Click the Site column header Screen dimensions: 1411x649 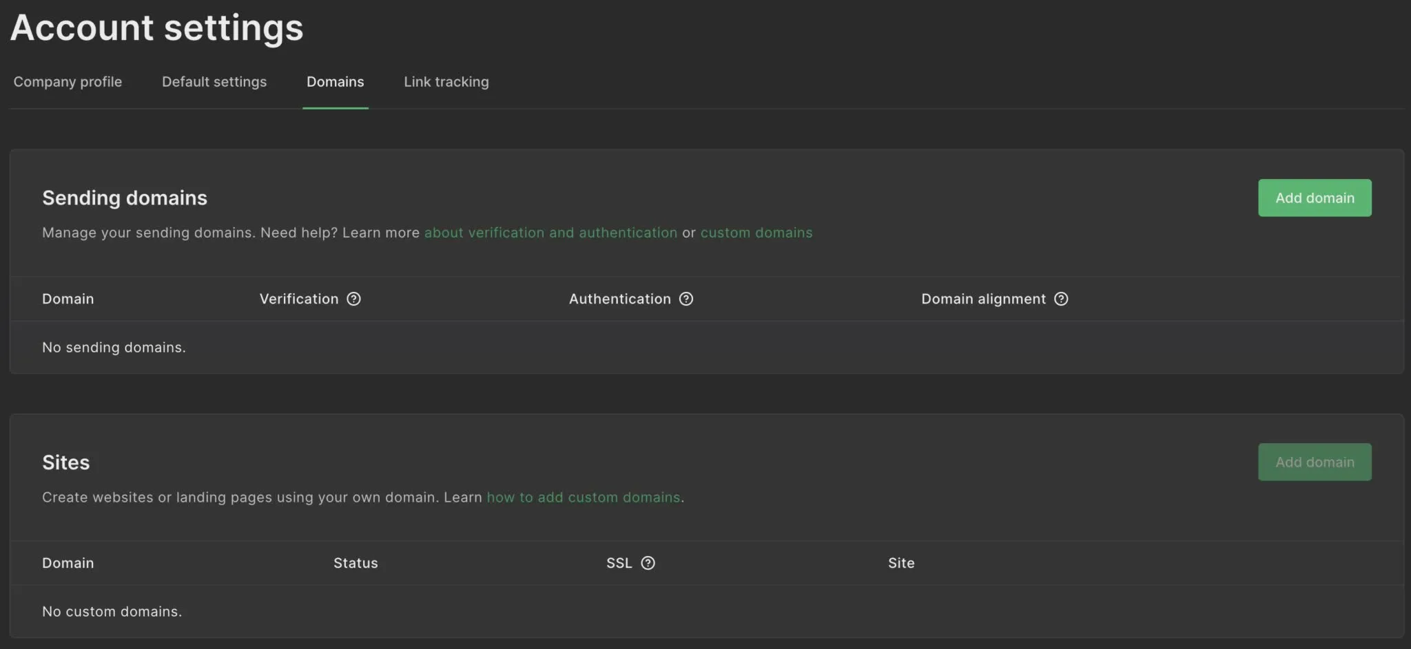click(x=900, y=563)
